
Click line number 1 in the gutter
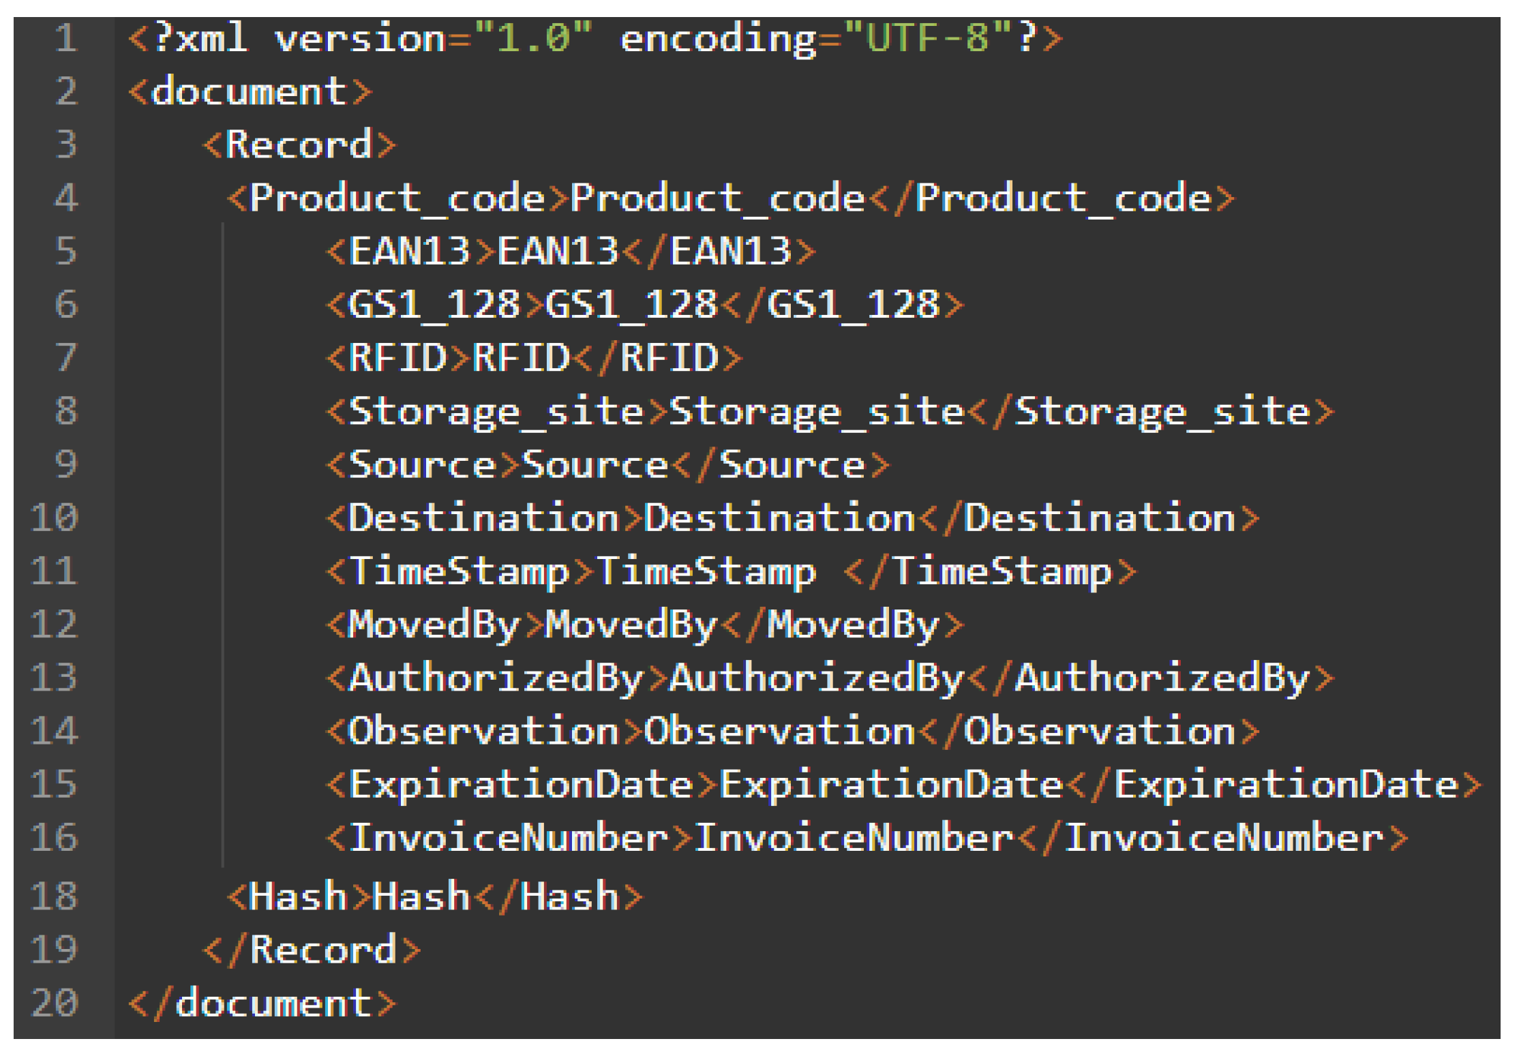[66, 38]
